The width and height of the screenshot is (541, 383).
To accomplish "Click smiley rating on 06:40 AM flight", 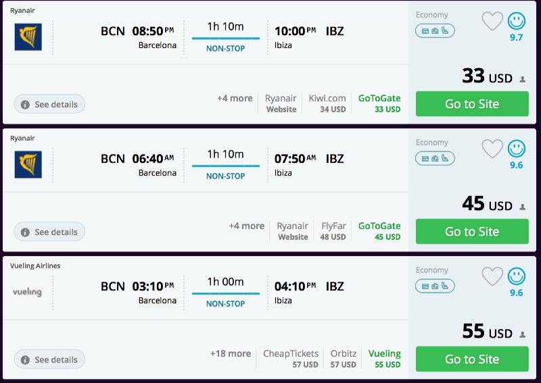I will pyautogui.click(x=517, y=148).
